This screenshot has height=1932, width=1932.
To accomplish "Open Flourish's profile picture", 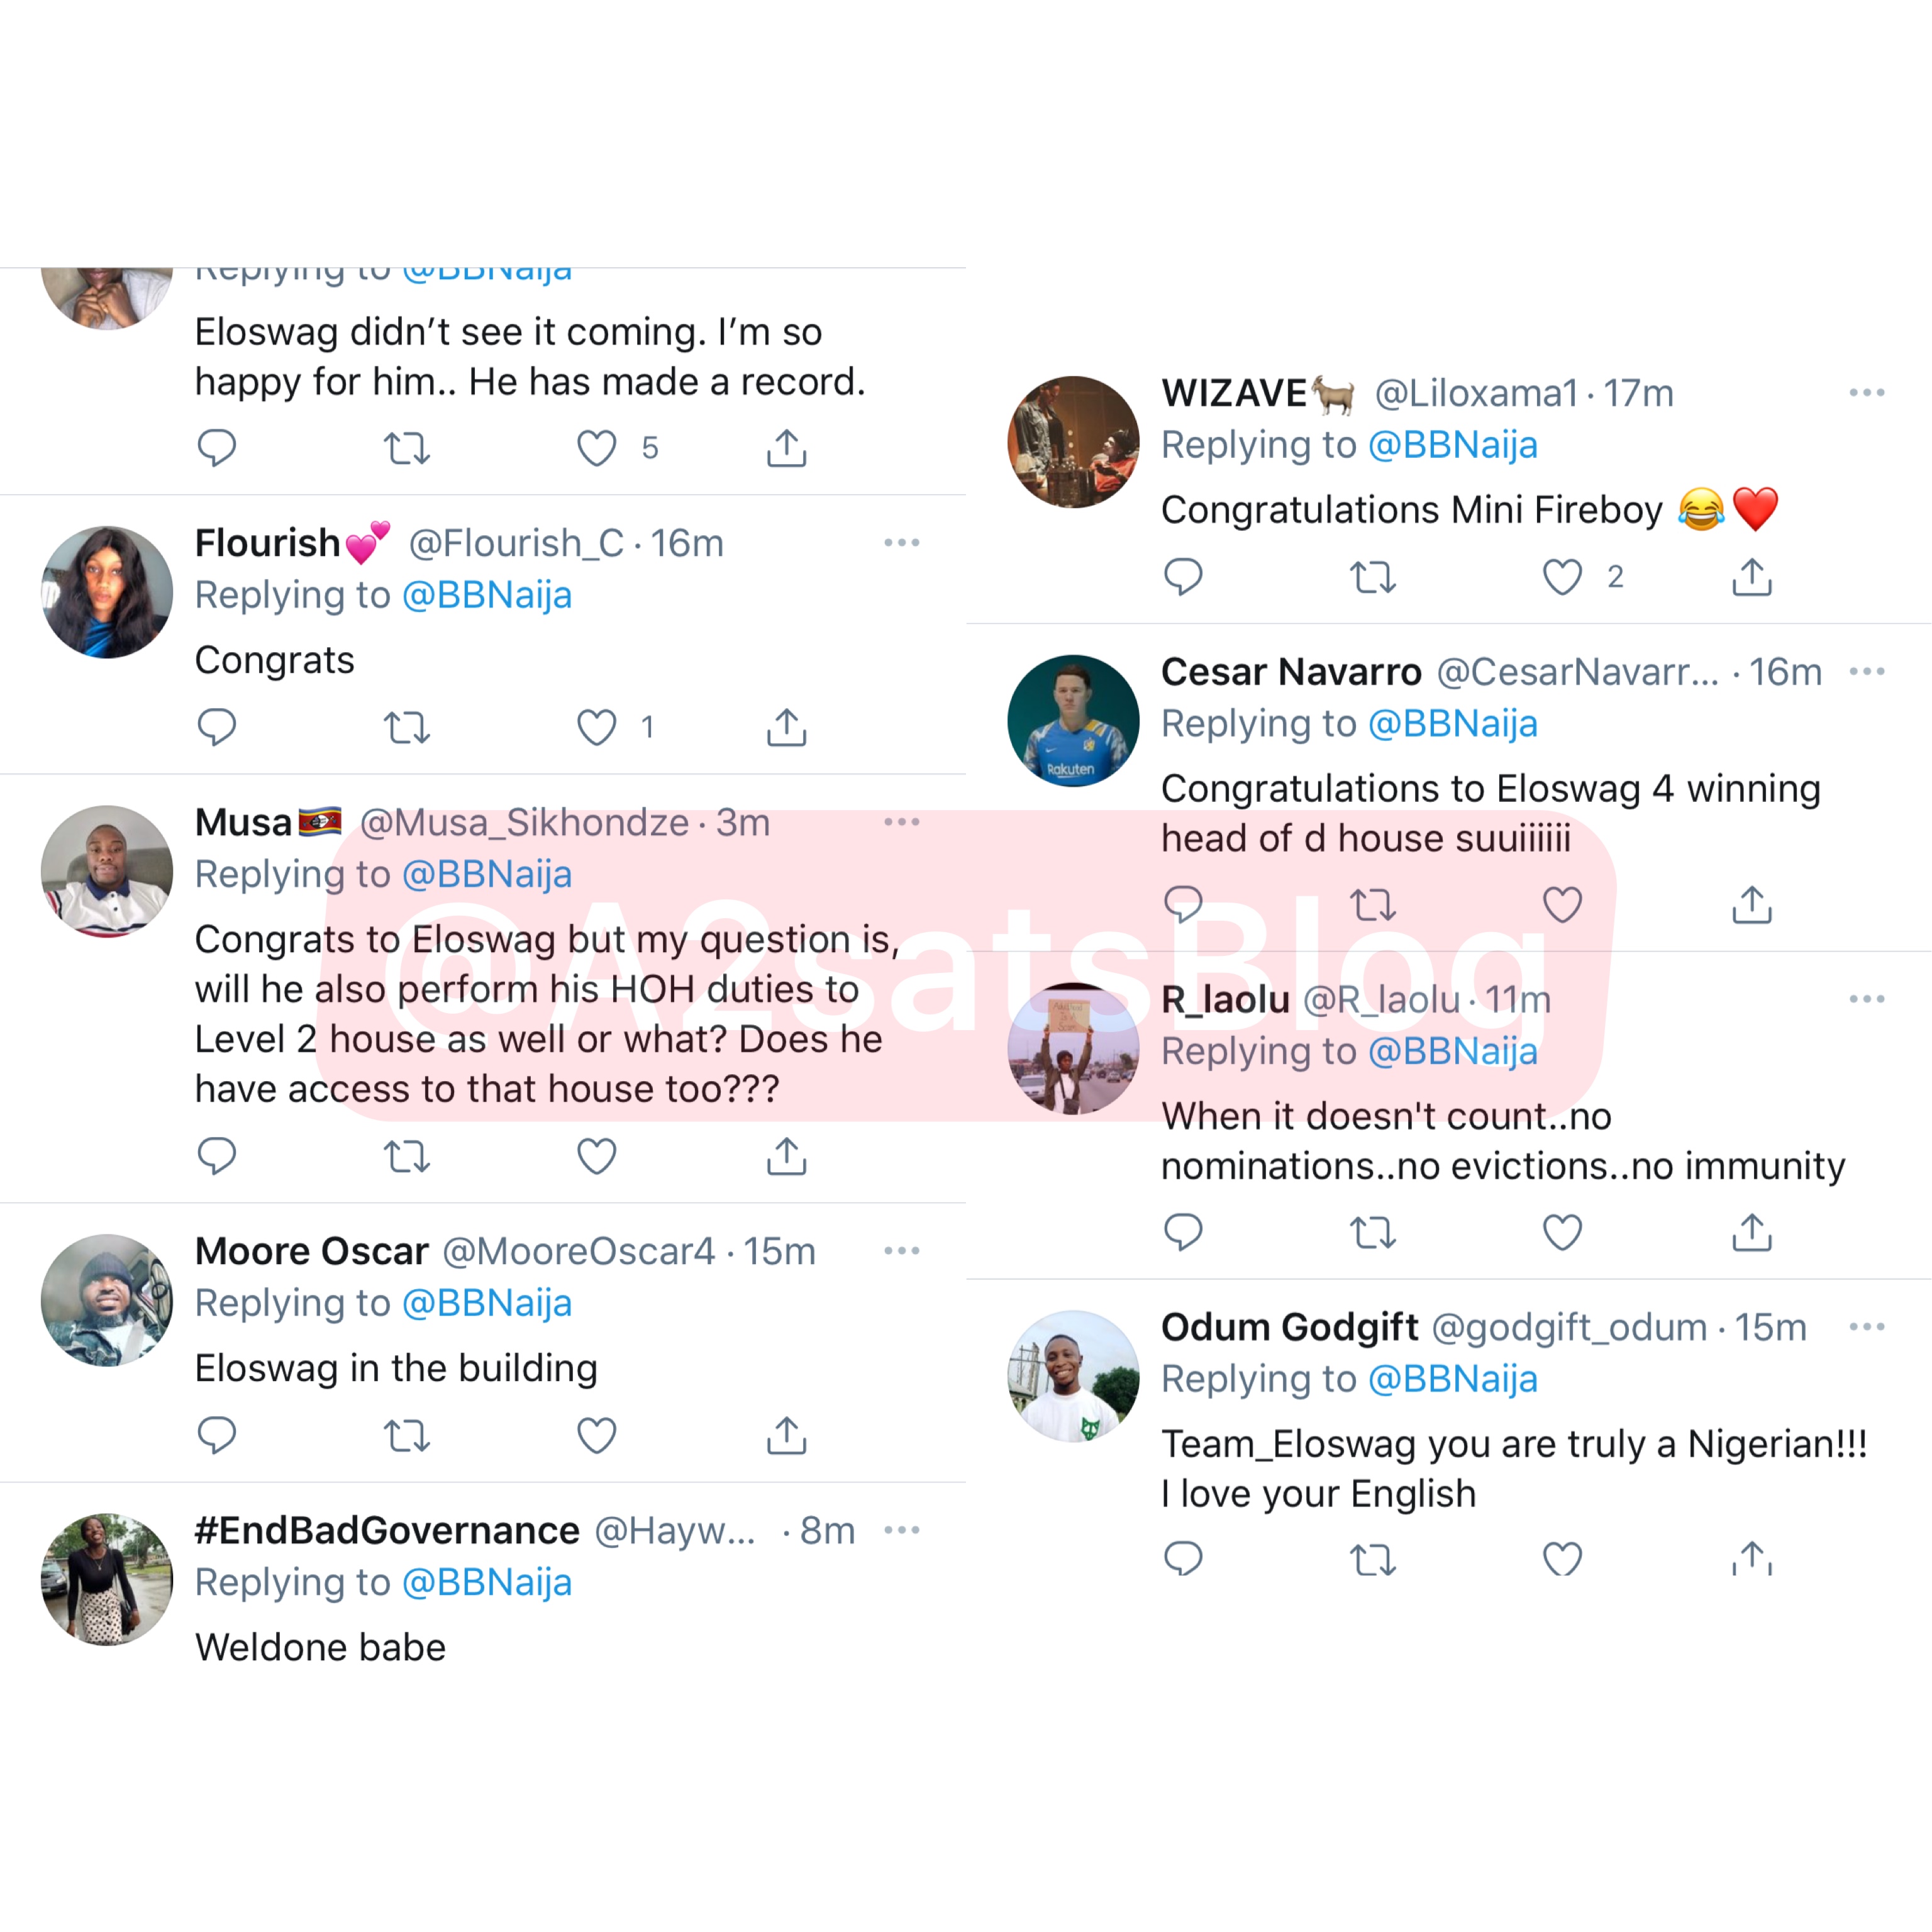I will click(107, 593).
